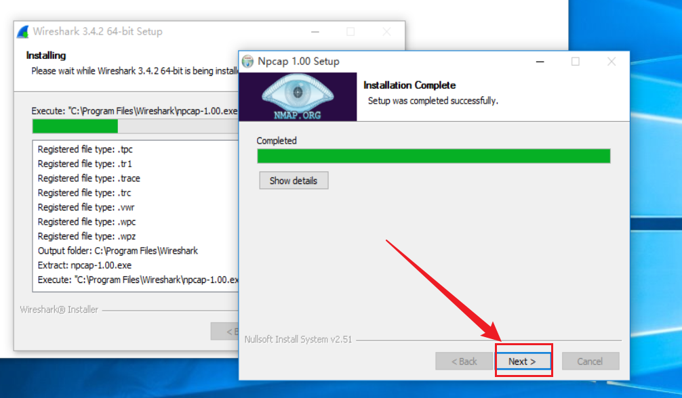Select log line 'Output folder: C:\Program Files\Wireshark'
The image size is (682, 398).
pos(117,250)
